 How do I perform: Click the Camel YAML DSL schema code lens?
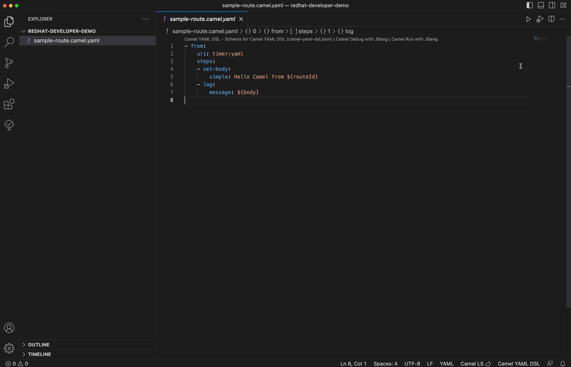[258, 39]
